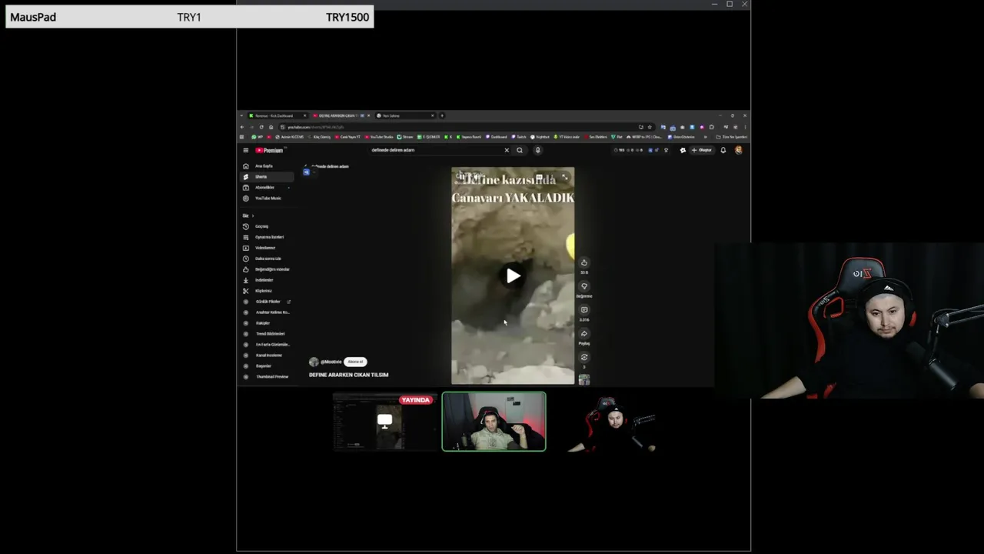
Task: Open the YouTube Studio bookmark
Action: click(x=379, y=137)
